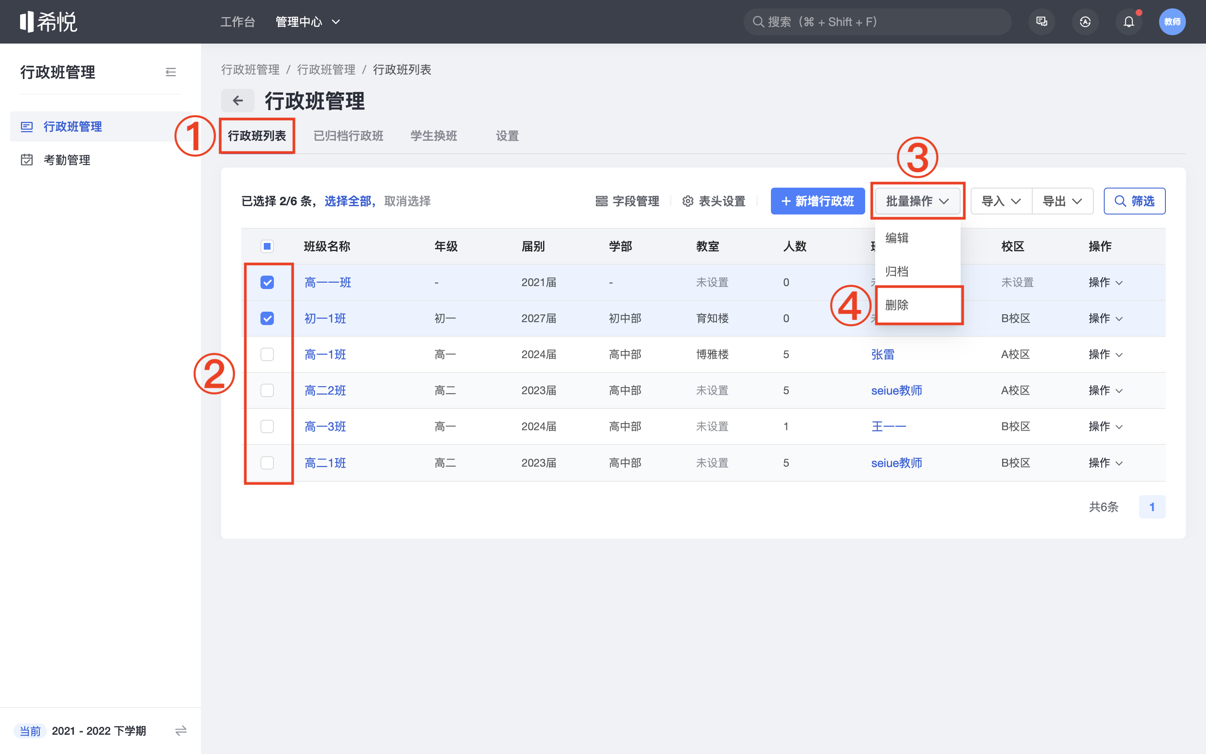Switch to 学生换班 tab
Viewport: 1206px width, 754px height.
tap(433, 136)
